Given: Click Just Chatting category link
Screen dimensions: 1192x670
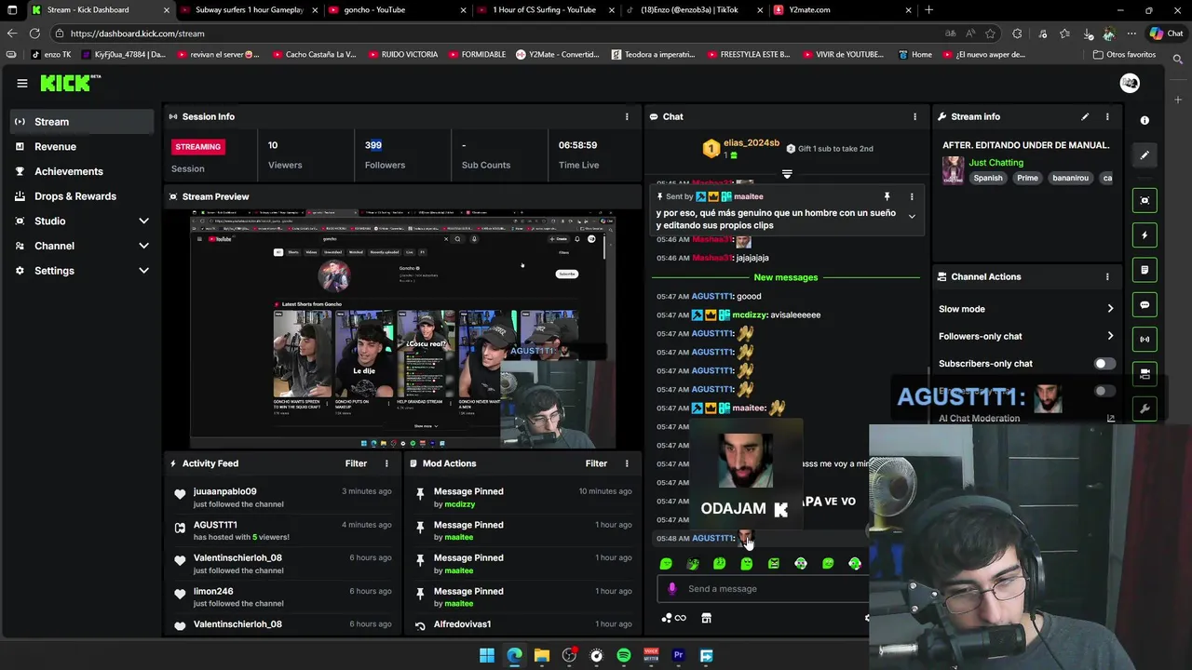Looking at the screenshot, I should coord(996,163).
